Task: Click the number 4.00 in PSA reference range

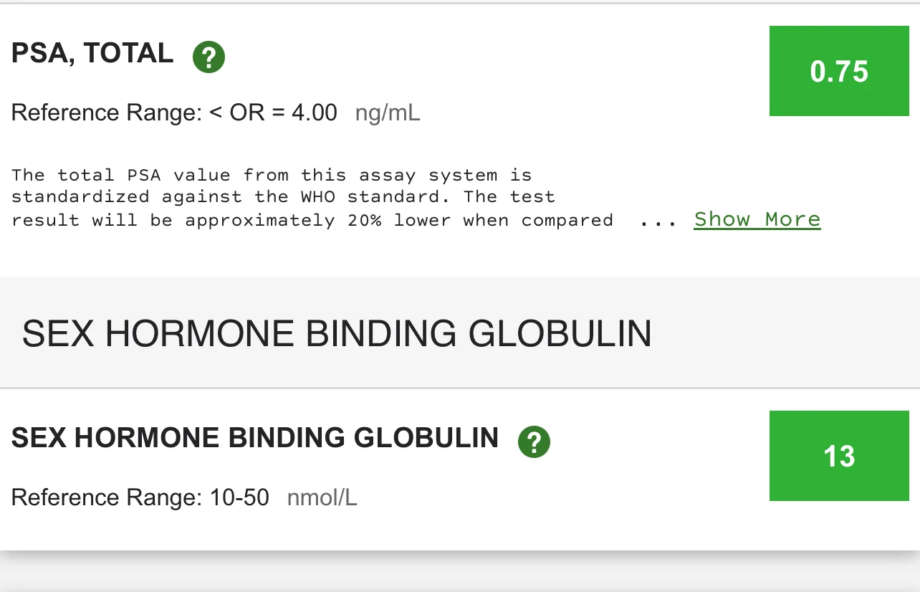Action: tap(315, 113)
